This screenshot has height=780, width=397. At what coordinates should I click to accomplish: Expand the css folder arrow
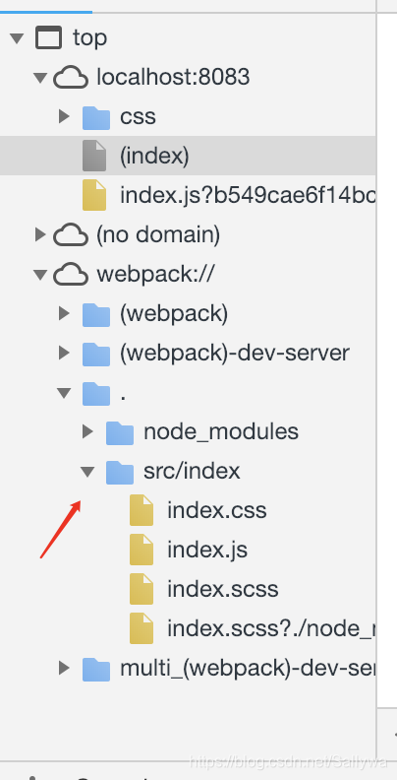(x=64, y=117)
